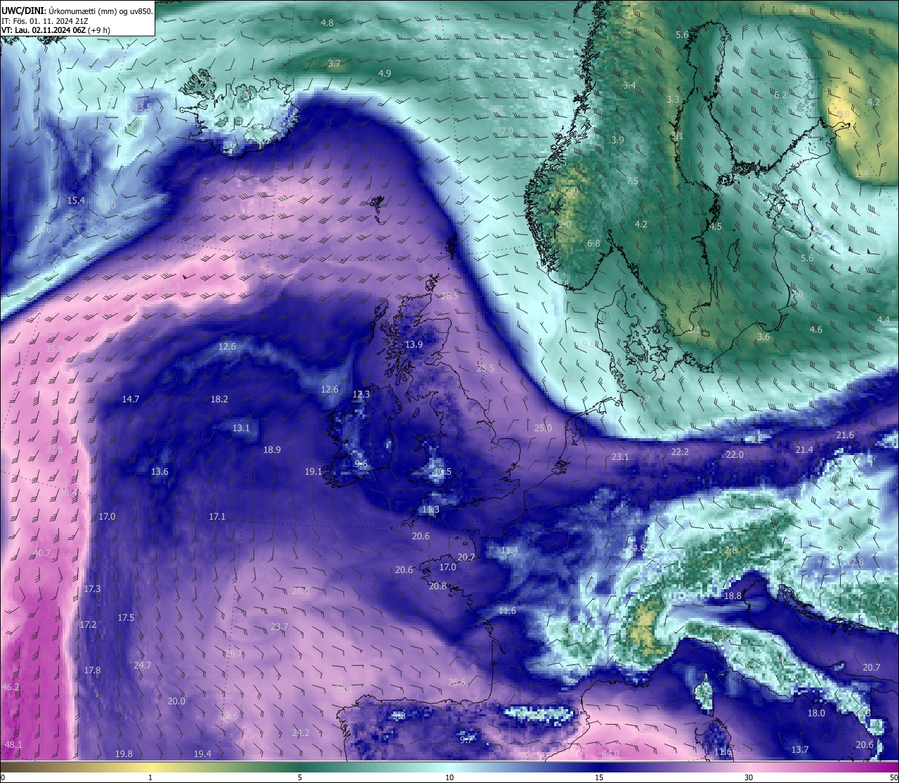Click the 13.6 value label

pyautogui.click(x=159, y=472)
